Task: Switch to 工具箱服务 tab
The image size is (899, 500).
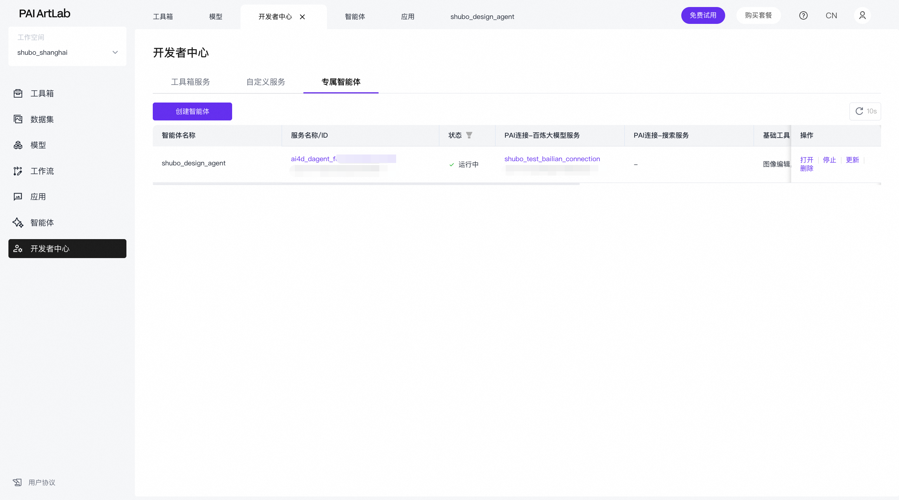Action: pyautogui.click(x=190, y=82)
